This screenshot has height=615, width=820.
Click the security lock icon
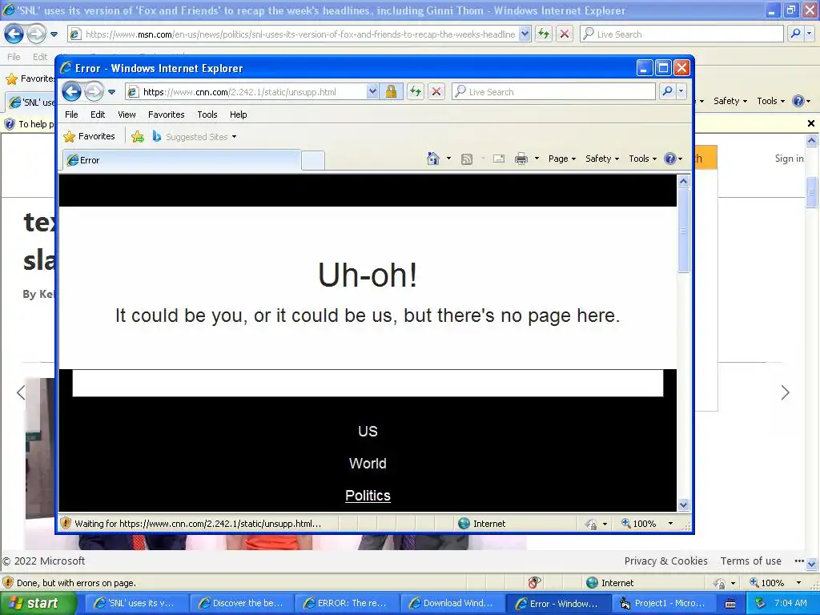[391, 92]
